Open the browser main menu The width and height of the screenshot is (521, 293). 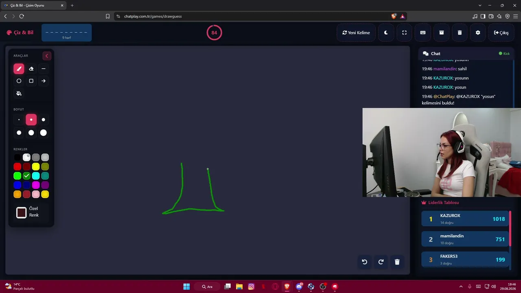pyautogui.click(x=515, y=16)
